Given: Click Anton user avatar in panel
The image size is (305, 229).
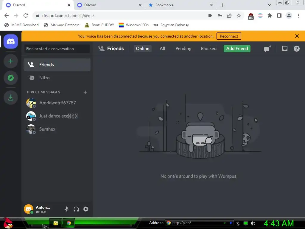Looking at the screenshot, I should [29, 209].
